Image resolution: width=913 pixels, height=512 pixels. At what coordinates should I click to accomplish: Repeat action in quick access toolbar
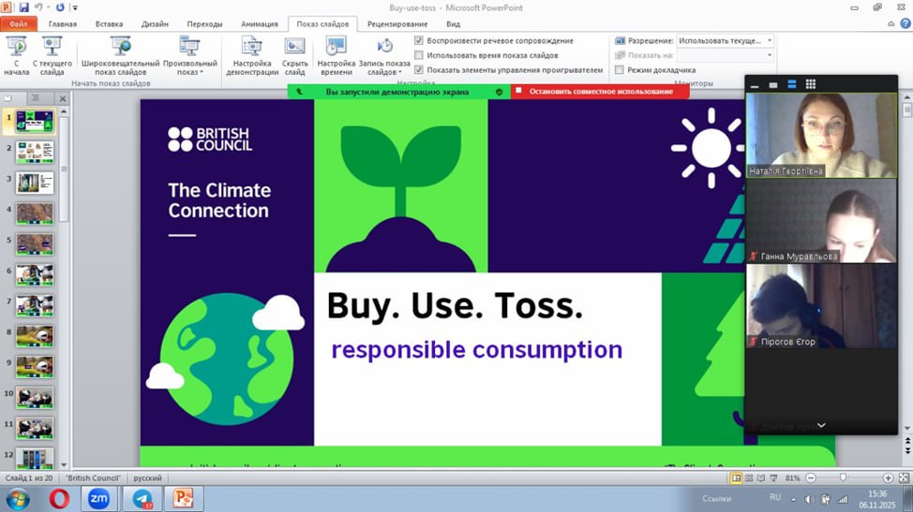[x=60, y=7]
